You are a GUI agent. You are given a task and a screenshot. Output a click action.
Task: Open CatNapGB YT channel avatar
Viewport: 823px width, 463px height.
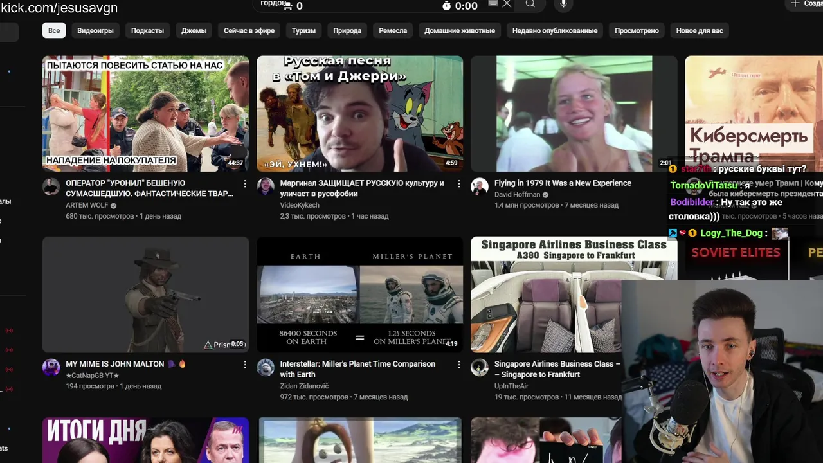click(51, 368)
